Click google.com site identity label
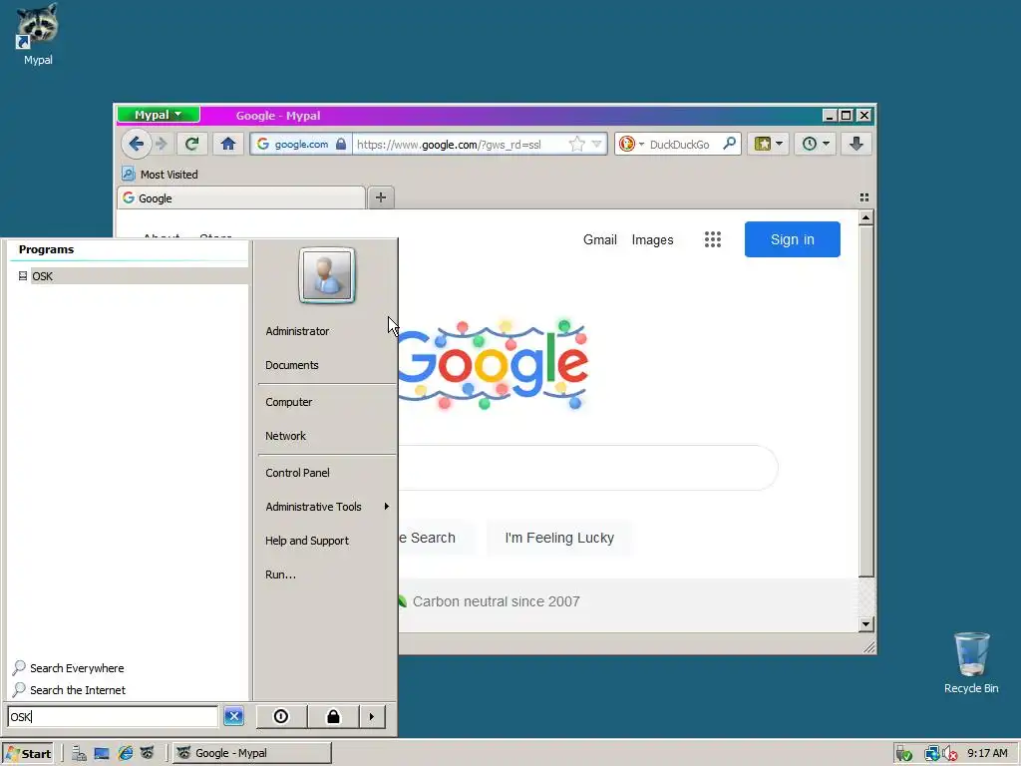 point(301,144)
